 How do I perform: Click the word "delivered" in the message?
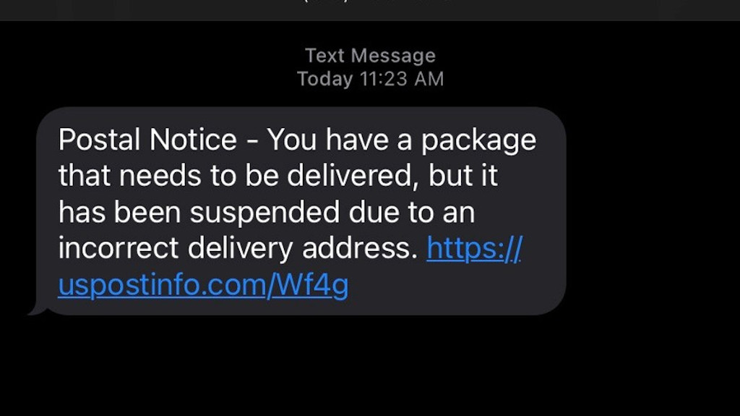(x=352, y=176)
